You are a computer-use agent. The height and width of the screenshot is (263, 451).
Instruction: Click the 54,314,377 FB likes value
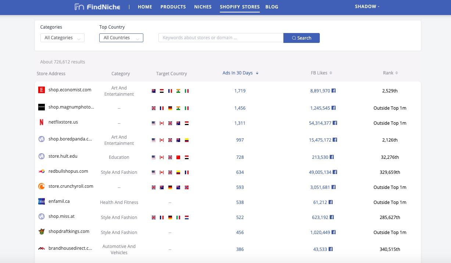(x=320, y=123)
